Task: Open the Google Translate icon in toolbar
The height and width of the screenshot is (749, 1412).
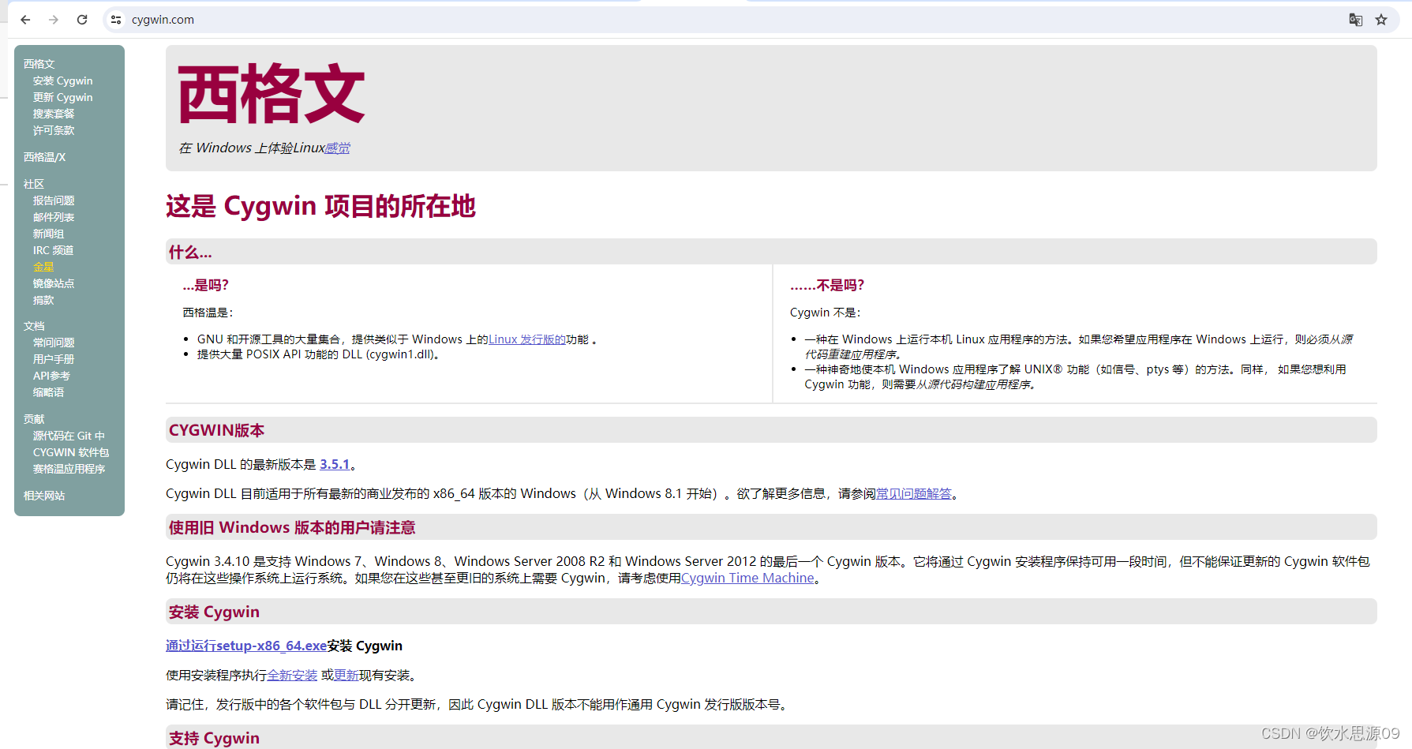Action: click(1355, 20)
